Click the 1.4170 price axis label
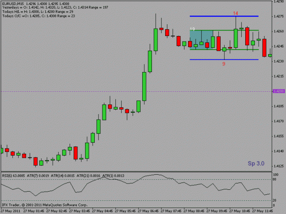286x214 pixels. tap(279, 121)
